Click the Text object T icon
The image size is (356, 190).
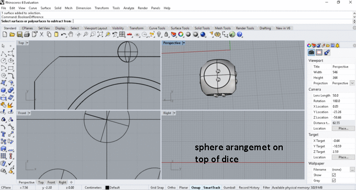(x=4, y=134)
